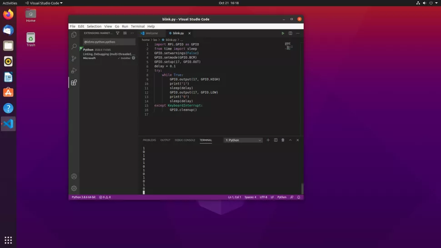Kill the terminal with trash icon
The width and height of the screenshot is (441, 248).
[283, 140]
